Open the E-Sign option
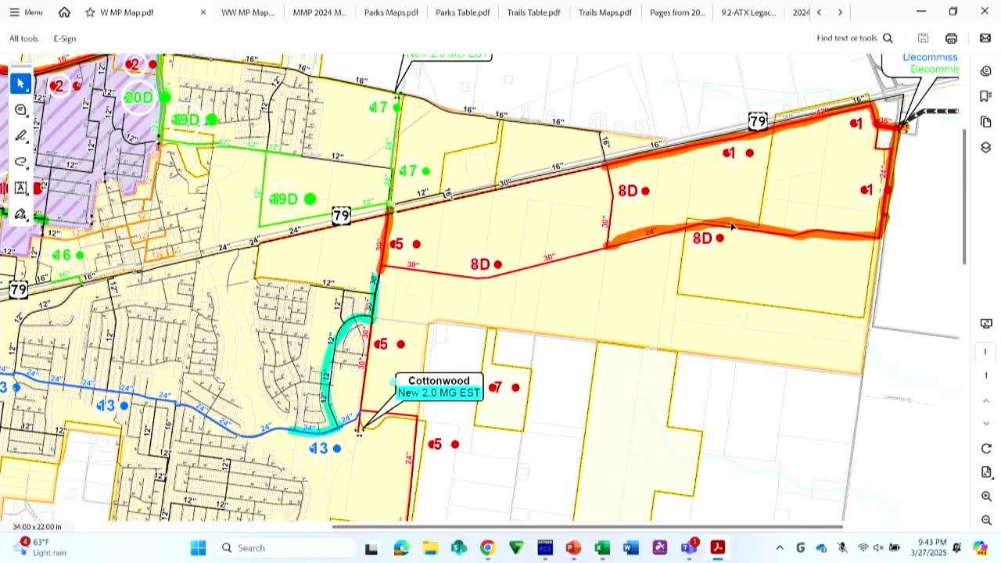The image size is (1001, 563). coord(65,38)
